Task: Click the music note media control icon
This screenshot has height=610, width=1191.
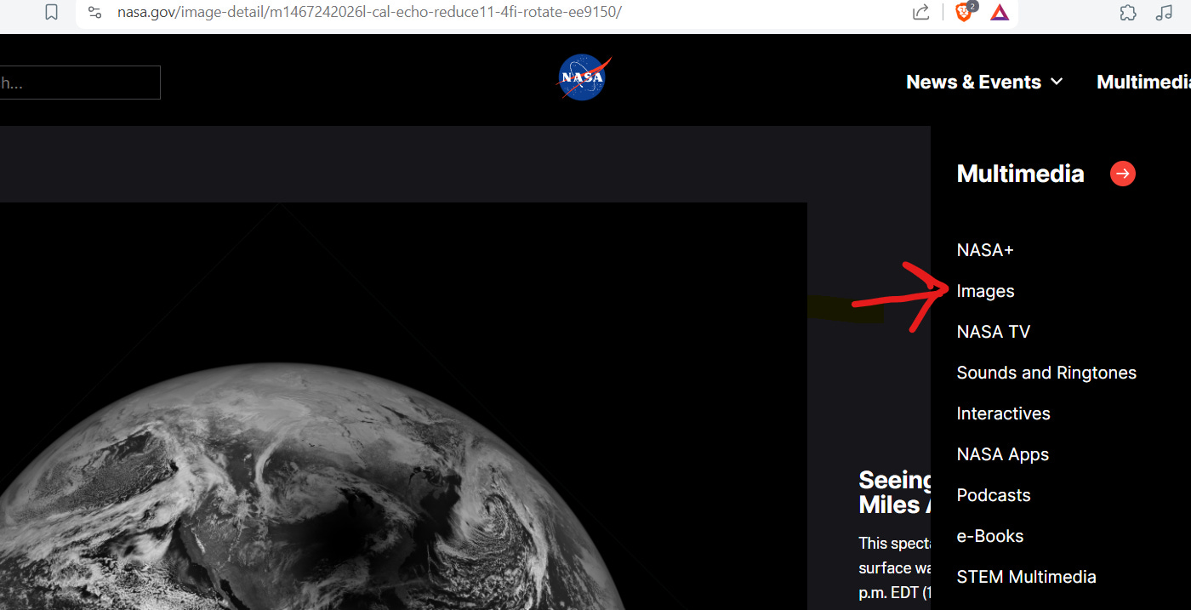Action: (1164, 13)
